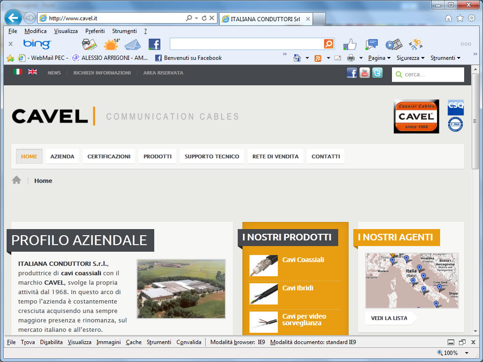Image resolution: width=483 pixels, height=362 pixels.
Task: Click the thumbs-up Like icon in Bing bar
Action: coord(350,44)
